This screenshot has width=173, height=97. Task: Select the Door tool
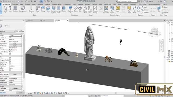click(10, 9)
